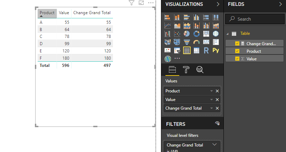The width and height of the screenshot is (286, 152).
Task: Select the clustered bar chart visual
Action: point(187,18)
